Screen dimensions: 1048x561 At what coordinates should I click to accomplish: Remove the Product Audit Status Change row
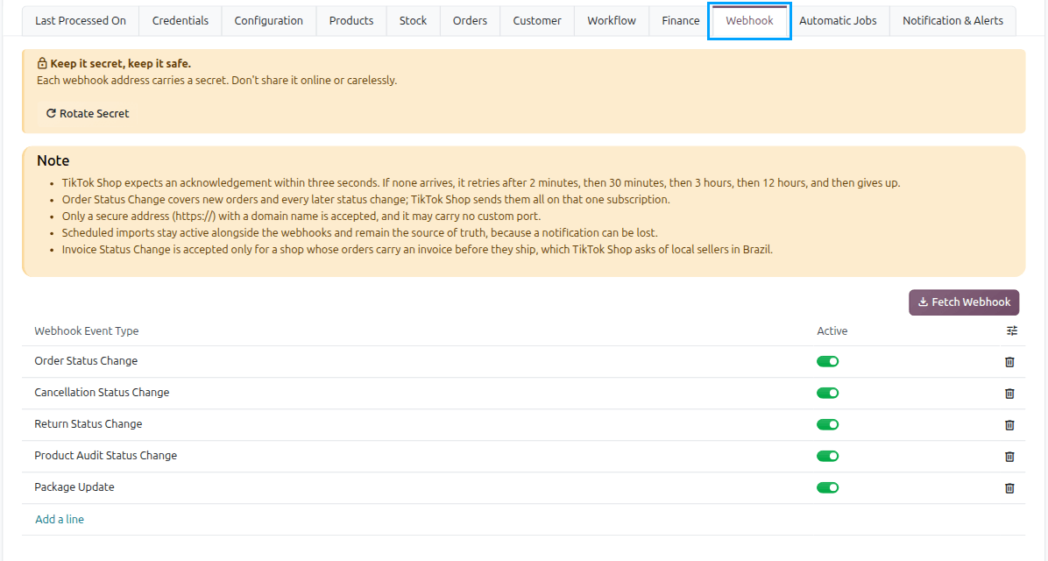click(x=1009, y=456)
